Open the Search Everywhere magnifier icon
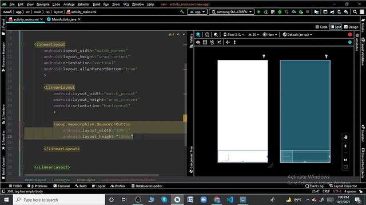 tap(355, 12)
